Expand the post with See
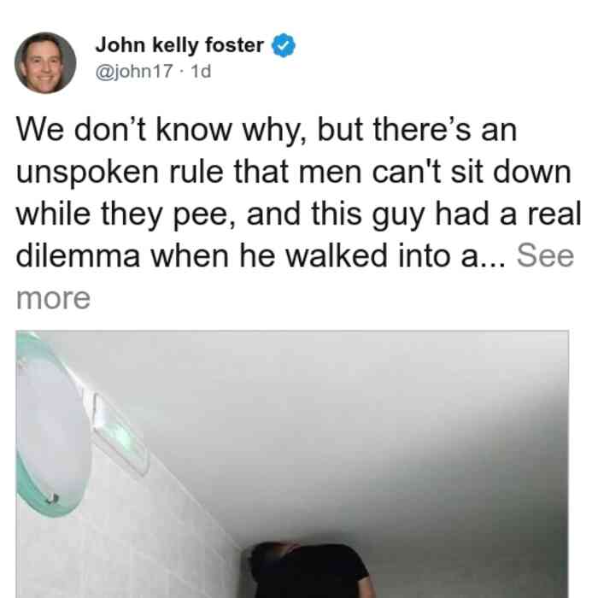The height and width of the screenshot is (598, 598). point(545,256)
